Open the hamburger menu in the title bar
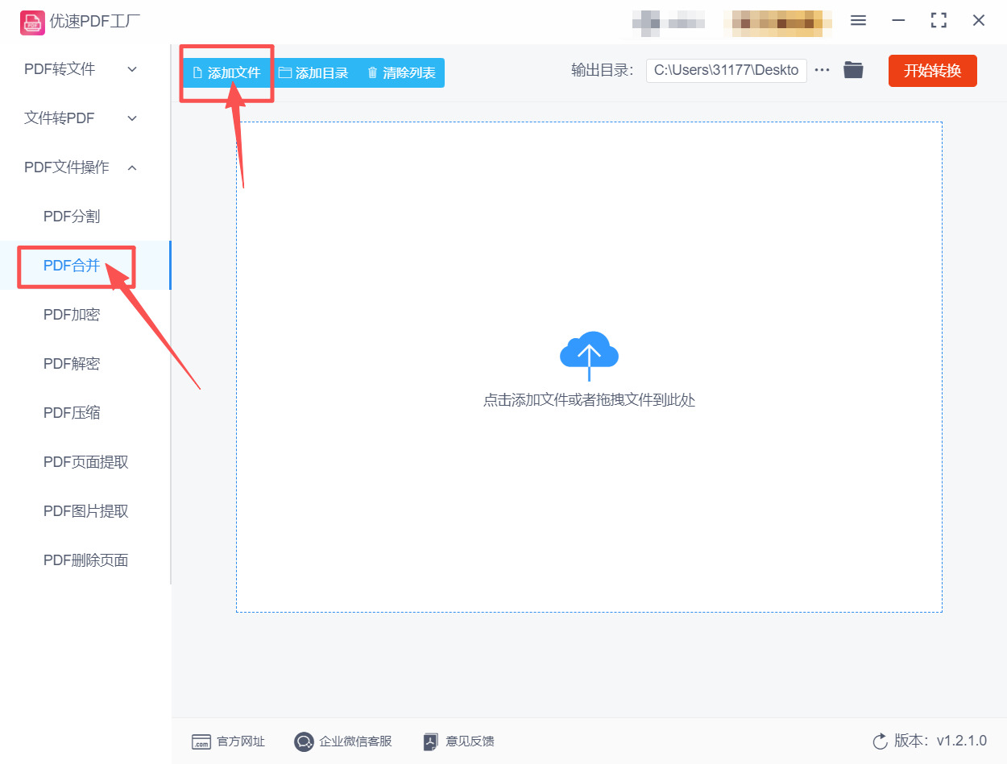This screenshot has height=764, width=1007. point(858,22)
